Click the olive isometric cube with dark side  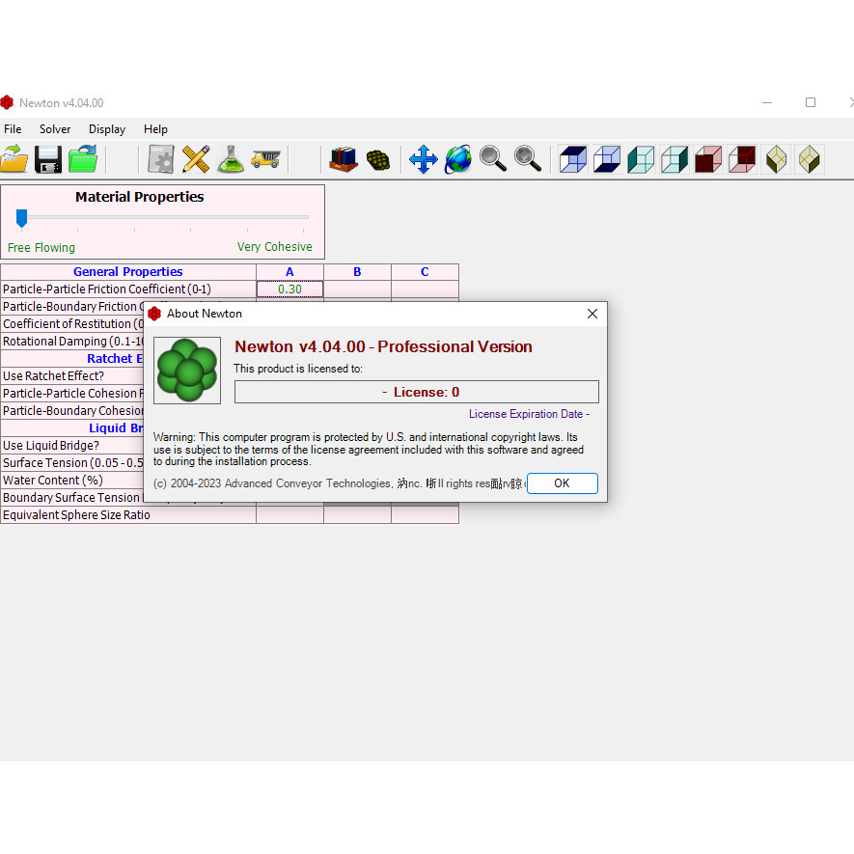[x=776, y=159]
